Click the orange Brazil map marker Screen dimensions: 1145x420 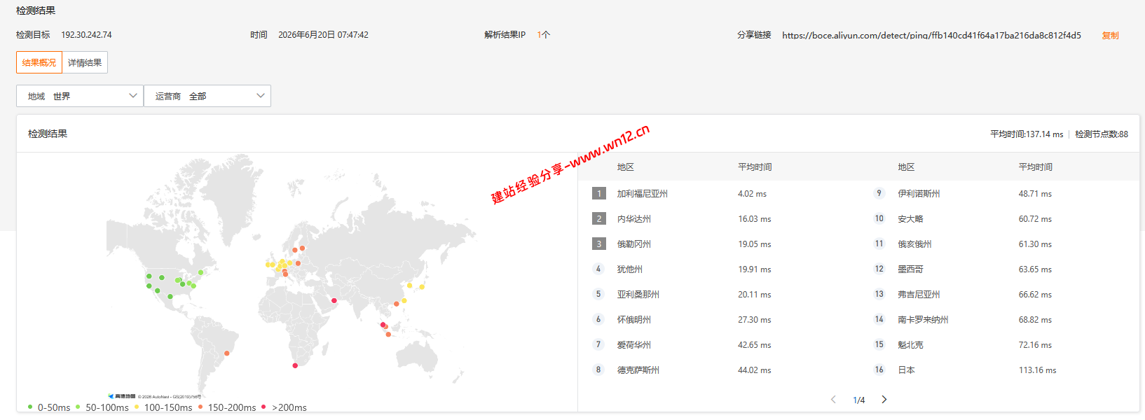(226, 353)
